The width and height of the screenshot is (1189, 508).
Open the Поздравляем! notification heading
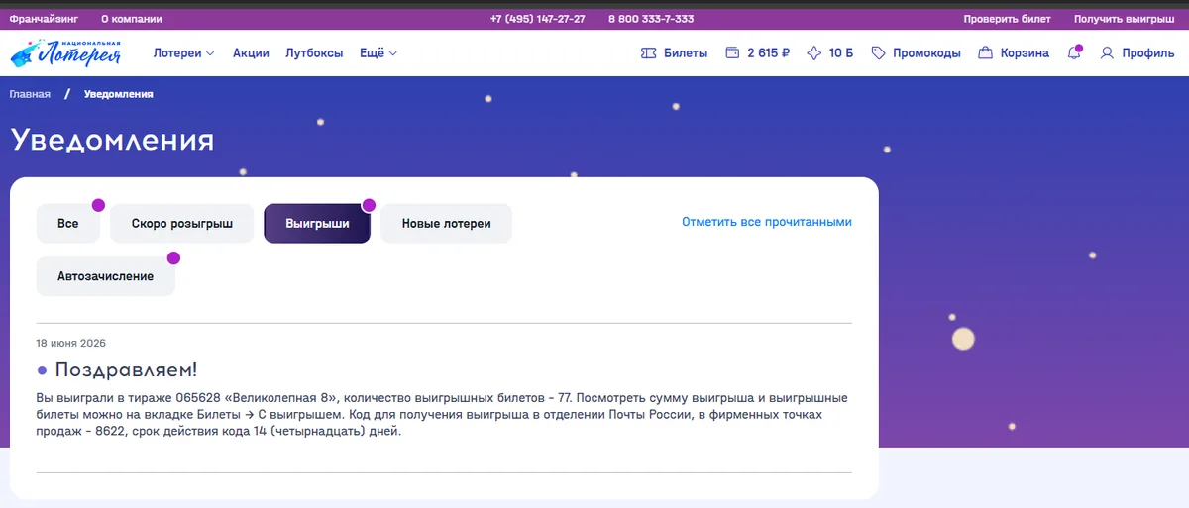point(126,370)
